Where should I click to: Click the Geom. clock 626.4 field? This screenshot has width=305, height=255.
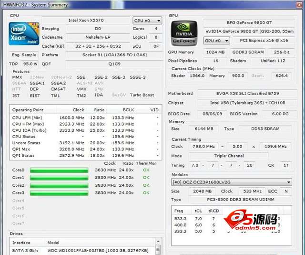[281, 76]
